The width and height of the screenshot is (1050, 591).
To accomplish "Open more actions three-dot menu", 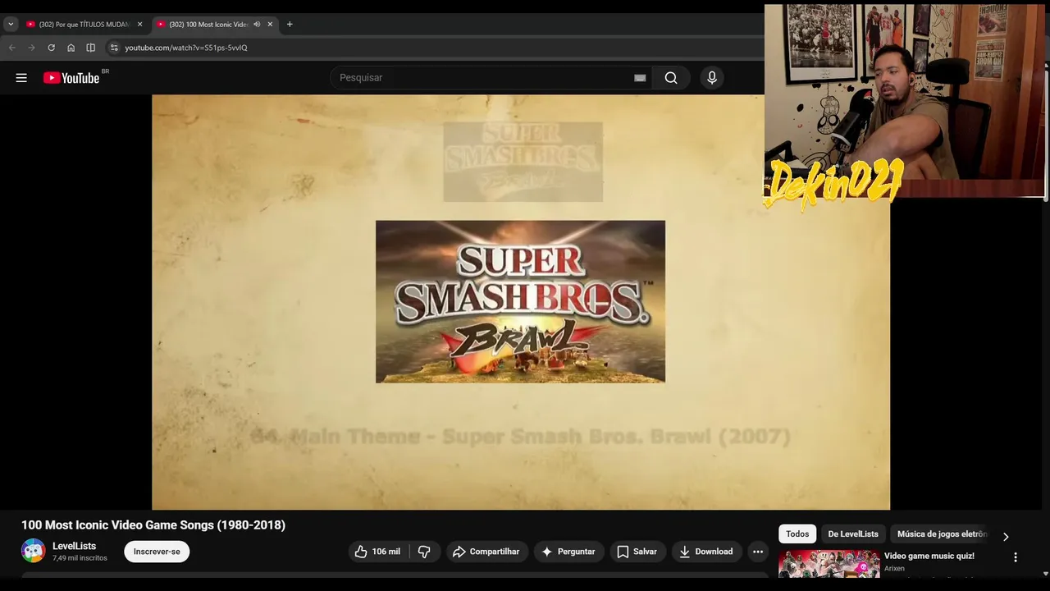I will point(758,552).
